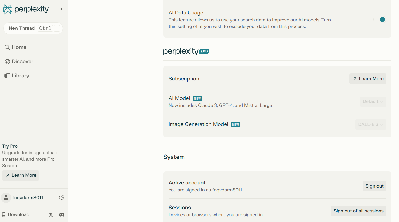Click the fnqvdarm8011 username in sidebar
Image resolution: width=399 pixels, height=222 pixels.
(x=28, y=198)
